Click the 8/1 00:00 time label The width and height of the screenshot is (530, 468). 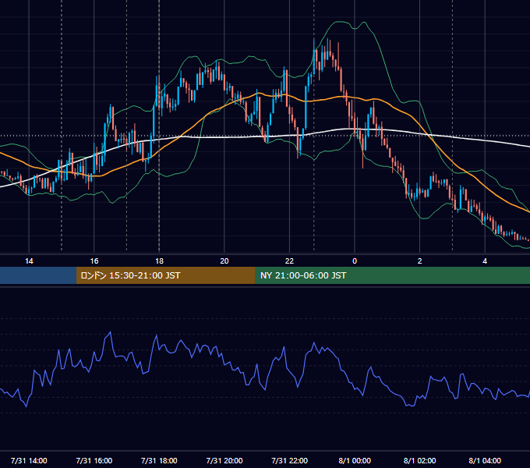[x=355, y=460]
